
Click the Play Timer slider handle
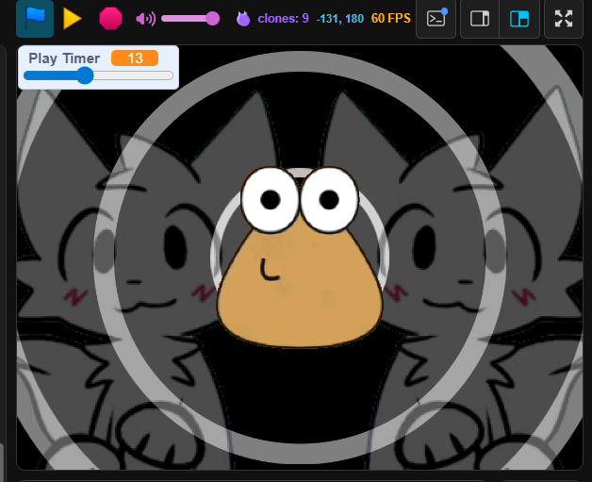(85, 75)
